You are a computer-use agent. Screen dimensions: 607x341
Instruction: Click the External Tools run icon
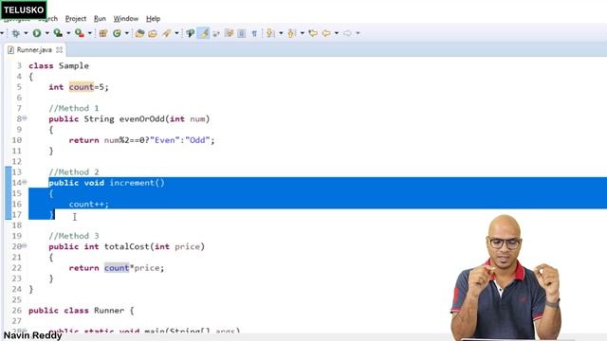(x=80, y=33)
